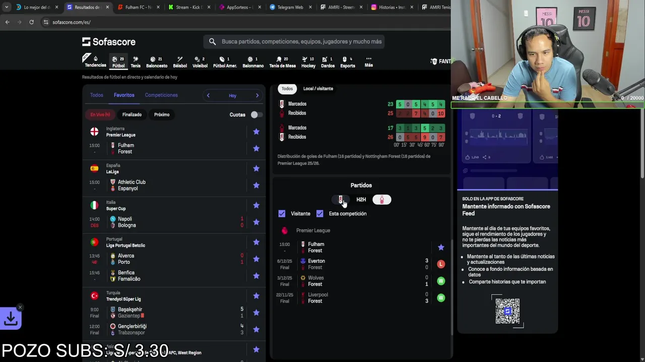Select the Favoritos tab
645x362 pixels.
tap(124, 95)
